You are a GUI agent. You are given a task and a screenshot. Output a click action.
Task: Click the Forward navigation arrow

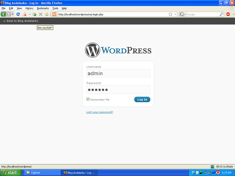pos(8,14)
